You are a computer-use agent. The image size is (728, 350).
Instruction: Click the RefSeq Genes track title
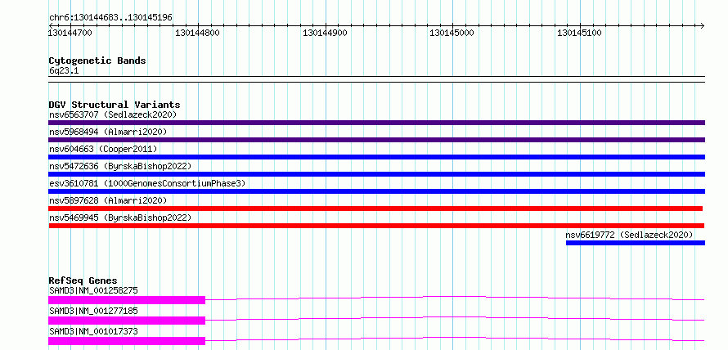tap(83, 280)
